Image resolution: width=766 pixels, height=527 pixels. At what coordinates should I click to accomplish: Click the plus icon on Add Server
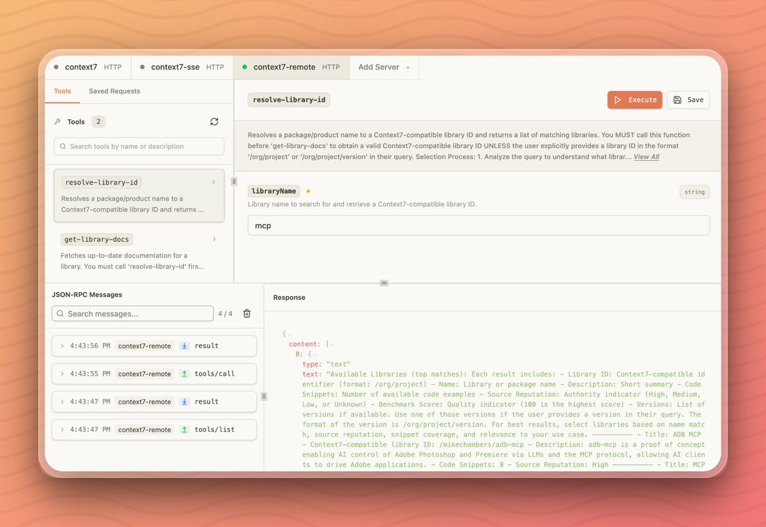pyautogui.click(x=408, y=68)
